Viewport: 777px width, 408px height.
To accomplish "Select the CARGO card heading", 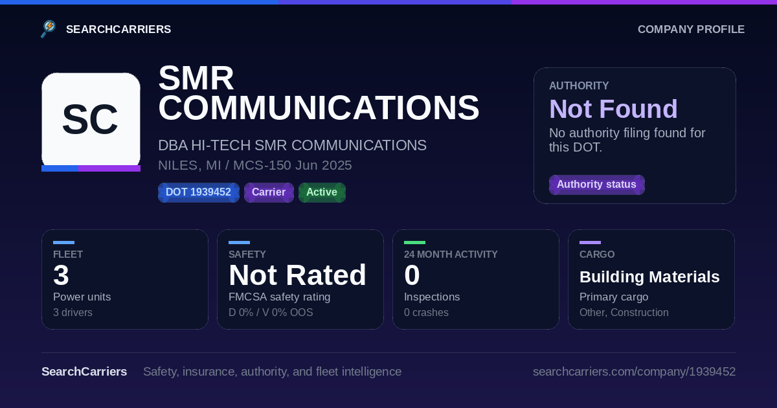I will pyautogui.click(x=597, y=255).
